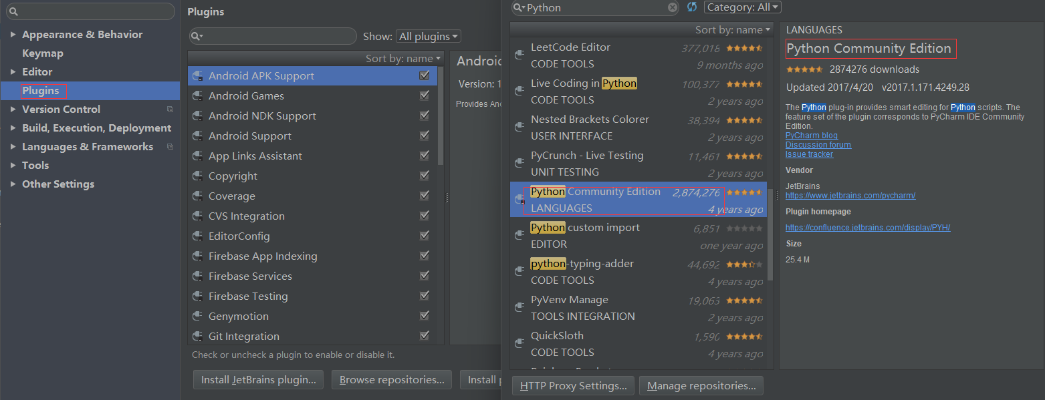Click the PyCrunch - Live Testing plugin icon
Viewport: 1045px width, 400px height.
click(519, 164)
